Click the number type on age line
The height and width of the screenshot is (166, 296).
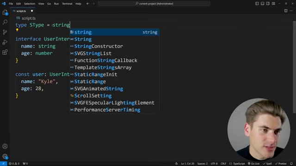(x=44, y=53)
